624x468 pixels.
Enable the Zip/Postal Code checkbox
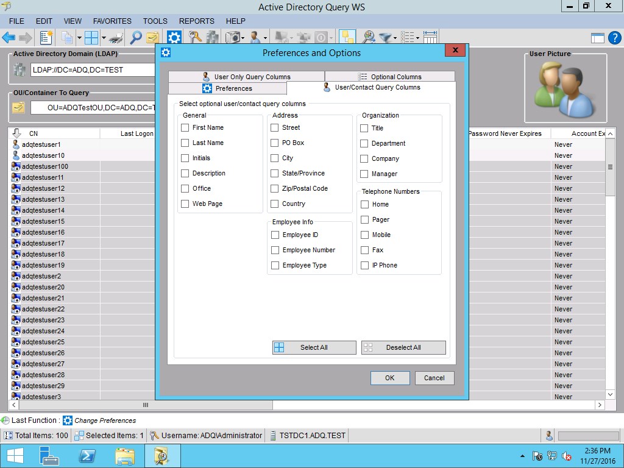pos(275,189)
